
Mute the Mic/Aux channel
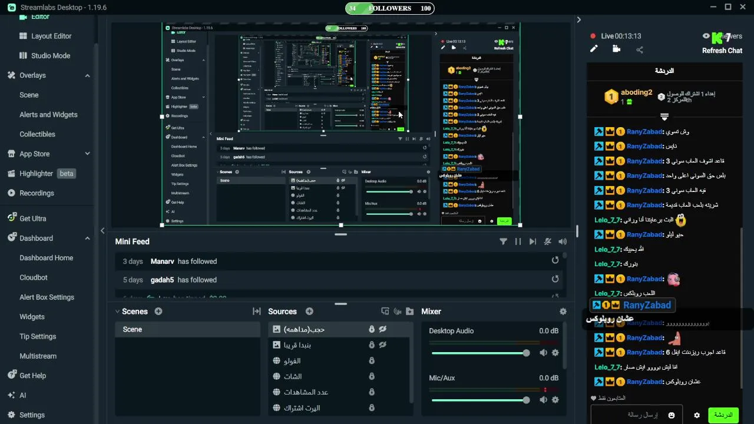click(543, 400)
